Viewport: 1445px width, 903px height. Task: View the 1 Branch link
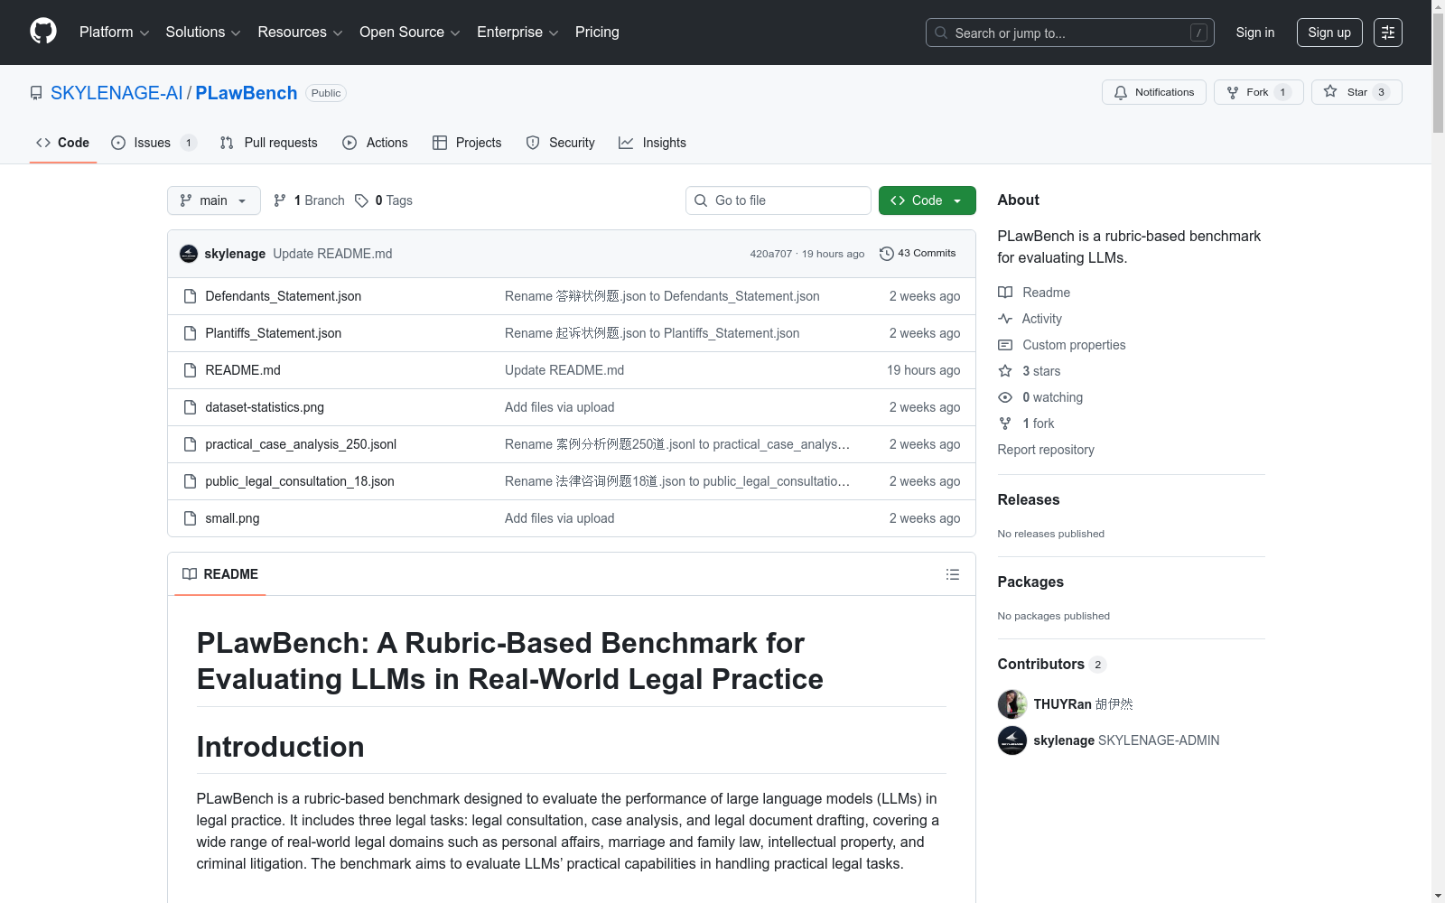pyautogui.click(x=309, y=200)
